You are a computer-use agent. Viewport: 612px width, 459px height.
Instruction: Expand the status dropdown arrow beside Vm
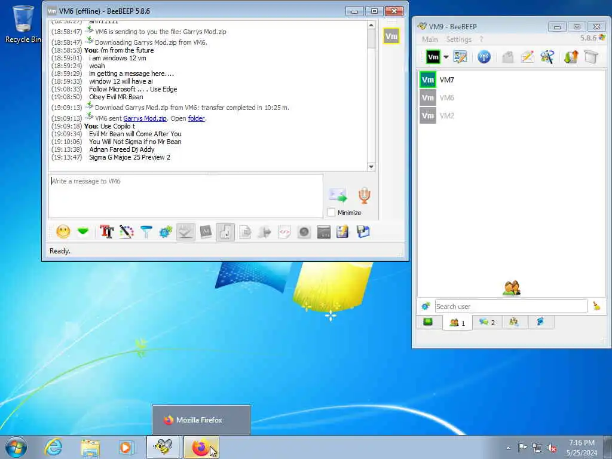446,57
